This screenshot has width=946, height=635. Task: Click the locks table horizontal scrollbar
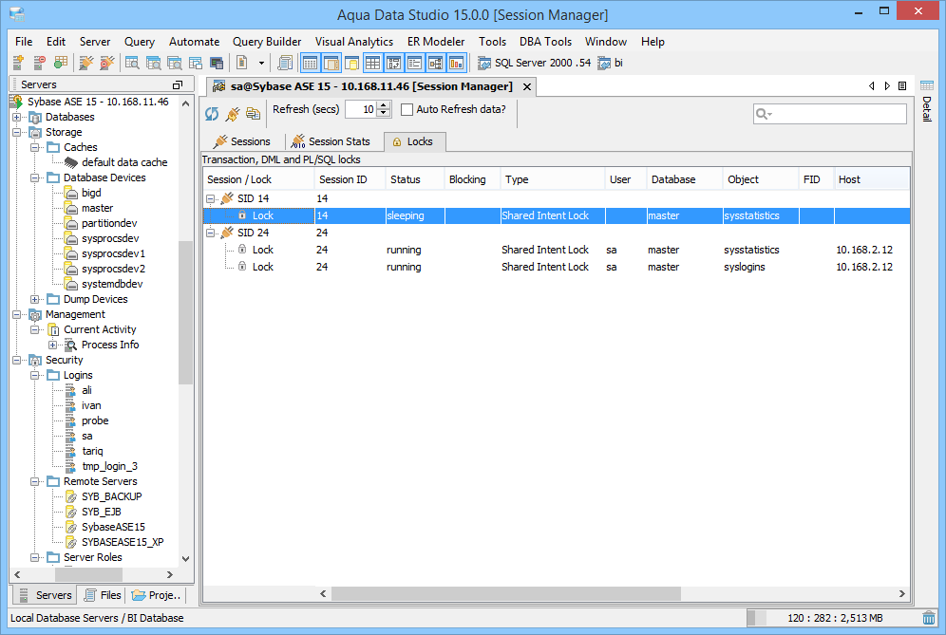[x=505, y=594]
